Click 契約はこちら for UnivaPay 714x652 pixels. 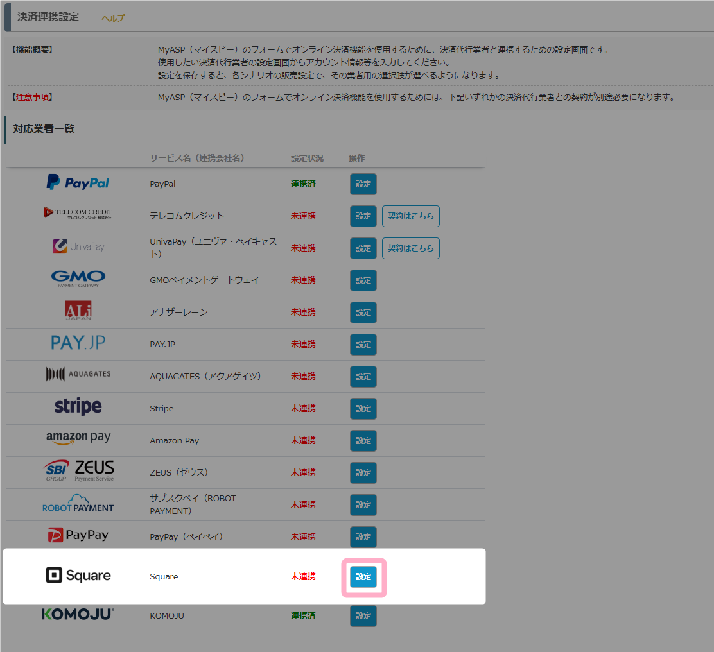[410, 248]
